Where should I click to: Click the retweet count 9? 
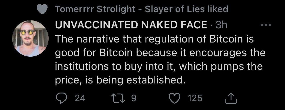tap(134, 98)
